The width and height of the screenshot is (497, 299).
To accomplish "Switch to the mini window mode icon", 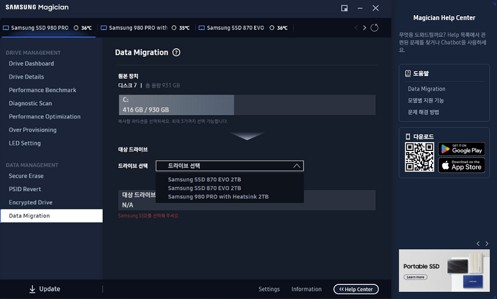I will click(x=344, y=8).
